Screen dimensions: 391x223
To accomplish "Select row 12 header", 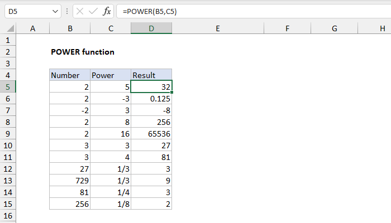I will click(x=8, y=169).
